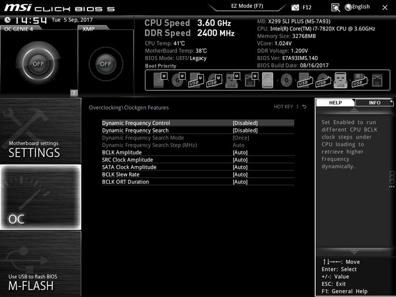The width and height of the screenshot is (396, 297).
Task: Open SRC Clock Amplitude [Auto] value
Action: pos(240,159)
